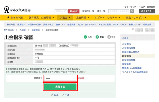
Task: Click the green checkmark step 入力
Action: pos(88,37)
